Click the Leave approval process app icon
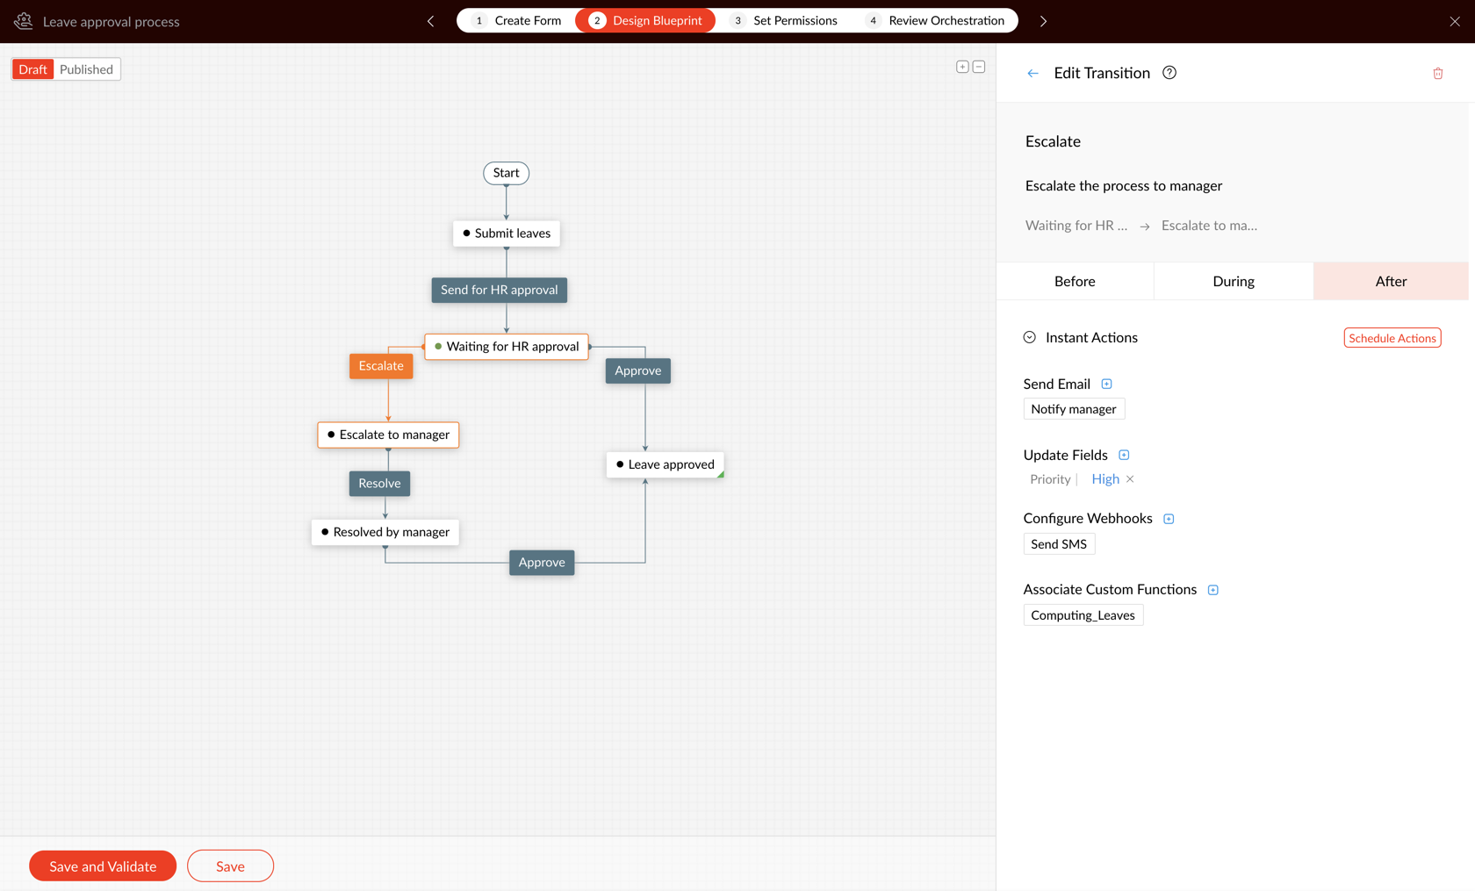 (24, 21)
